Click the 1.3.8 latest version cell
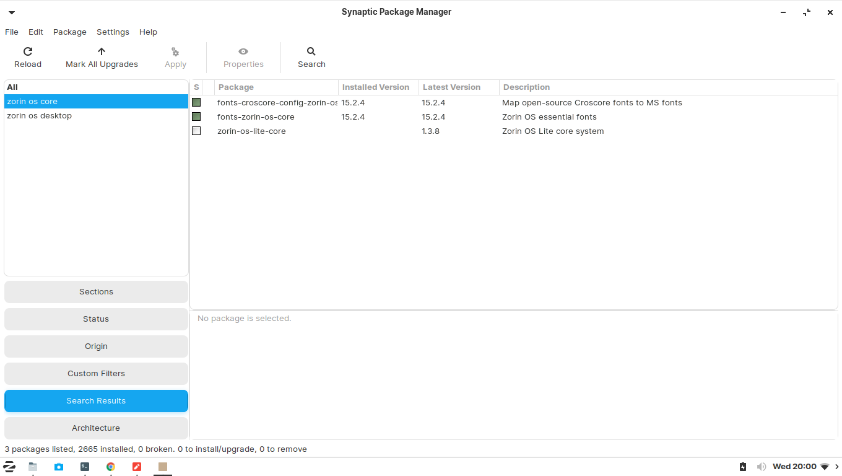842x476 pixels. (x=431, y=131)
